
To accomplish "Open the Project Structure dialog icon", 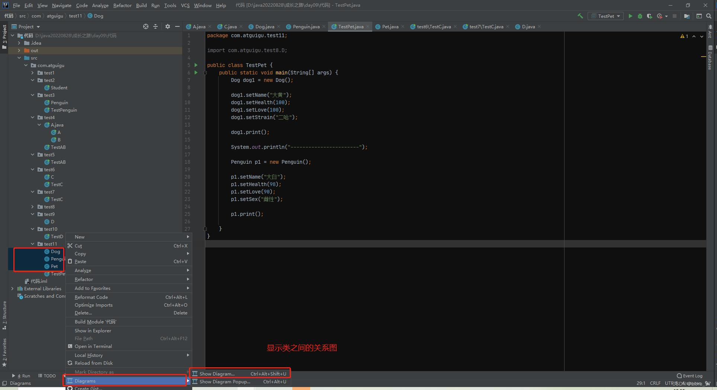I will click(x=687, y=16).
